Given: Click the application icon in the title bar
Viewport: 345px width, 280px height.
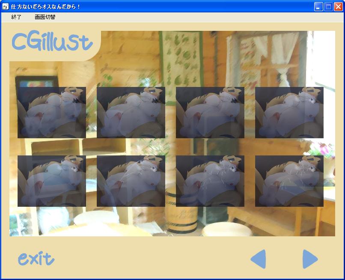Looking at the screenshot, I should (5, 6).
